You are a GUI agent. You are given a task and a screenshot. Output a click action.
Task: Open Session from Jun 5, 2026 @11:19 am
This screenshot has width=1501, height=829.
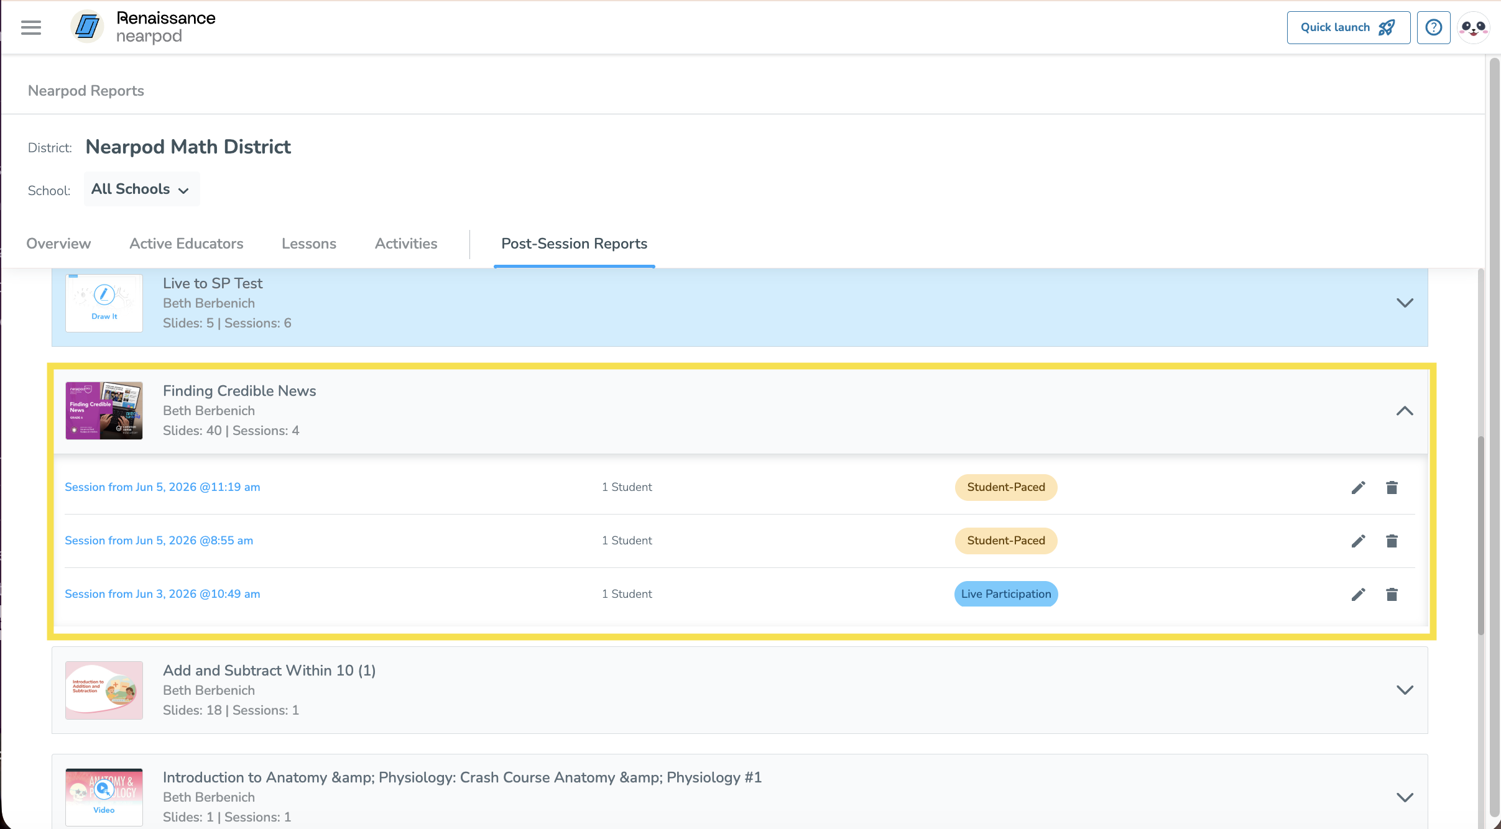pos(162,487)
